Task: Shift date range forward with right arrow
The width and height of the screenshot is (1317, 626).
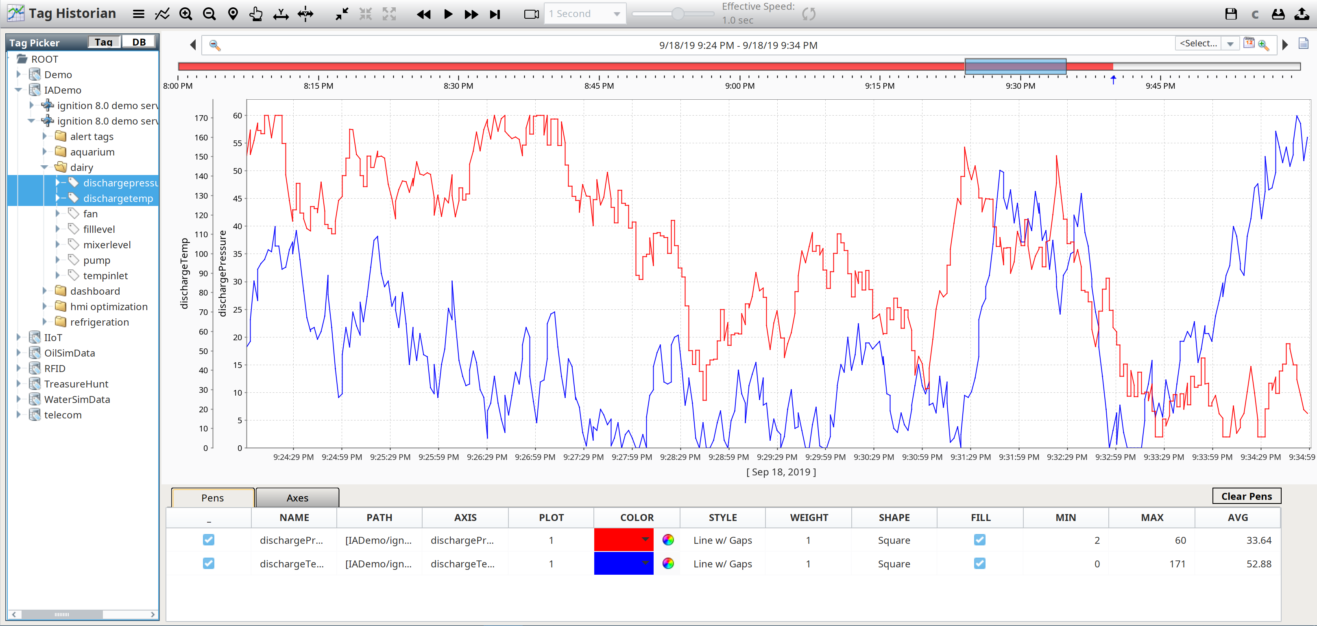Action: pyautogui.click(x=1285, y=45)
